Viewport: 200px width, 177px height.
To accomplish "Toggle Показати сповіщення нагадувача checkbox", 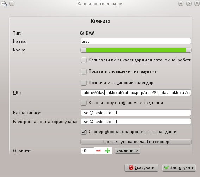I will click(83, 71).
